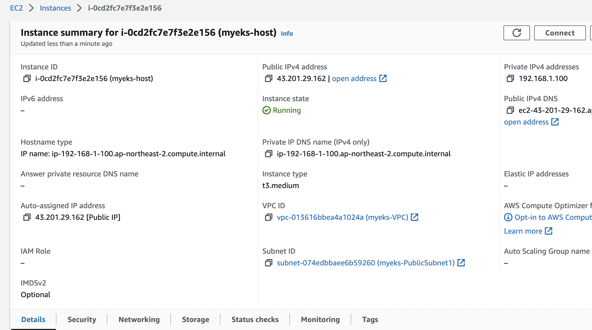The height and width of the screenshot is (330, 592).
Task: Navigate to Instances in the breadcrumb
Action: [x=55, y=8]
